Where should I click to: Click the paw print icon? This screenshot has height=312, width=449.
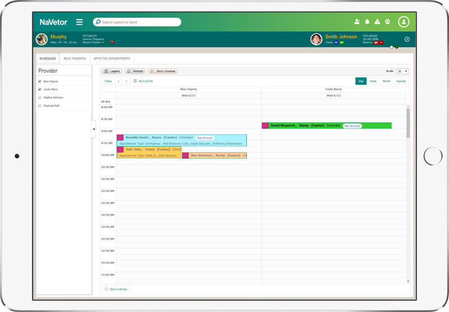[387, 22]
